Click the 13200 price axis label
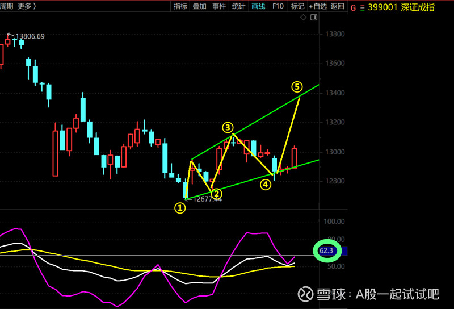454x309 pixels. (x=335, y=122)
